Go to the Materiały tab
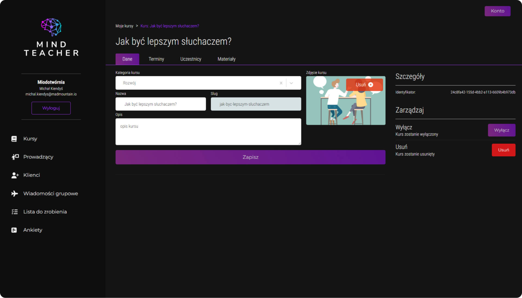 [x=226, y=59]
